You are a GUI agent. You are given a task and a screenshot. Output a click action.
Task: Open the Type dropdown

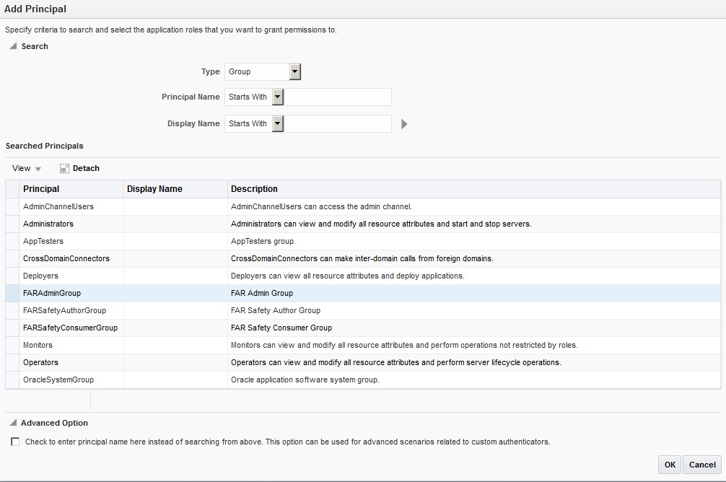pos(294,71)
